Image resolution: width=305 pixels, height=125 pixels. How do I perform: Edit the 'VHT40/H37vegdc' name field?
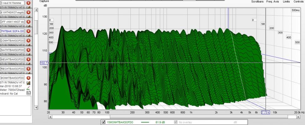pos(12,12)
